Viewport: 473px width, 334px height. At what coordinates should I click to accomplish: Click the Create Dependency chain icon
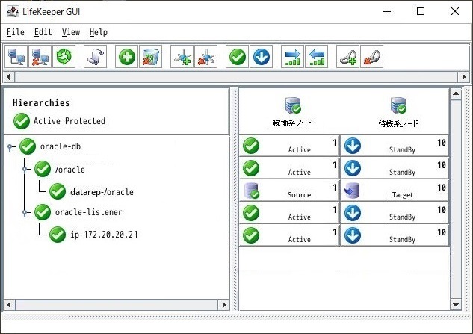pyautogui.click(x=347, y=57)
